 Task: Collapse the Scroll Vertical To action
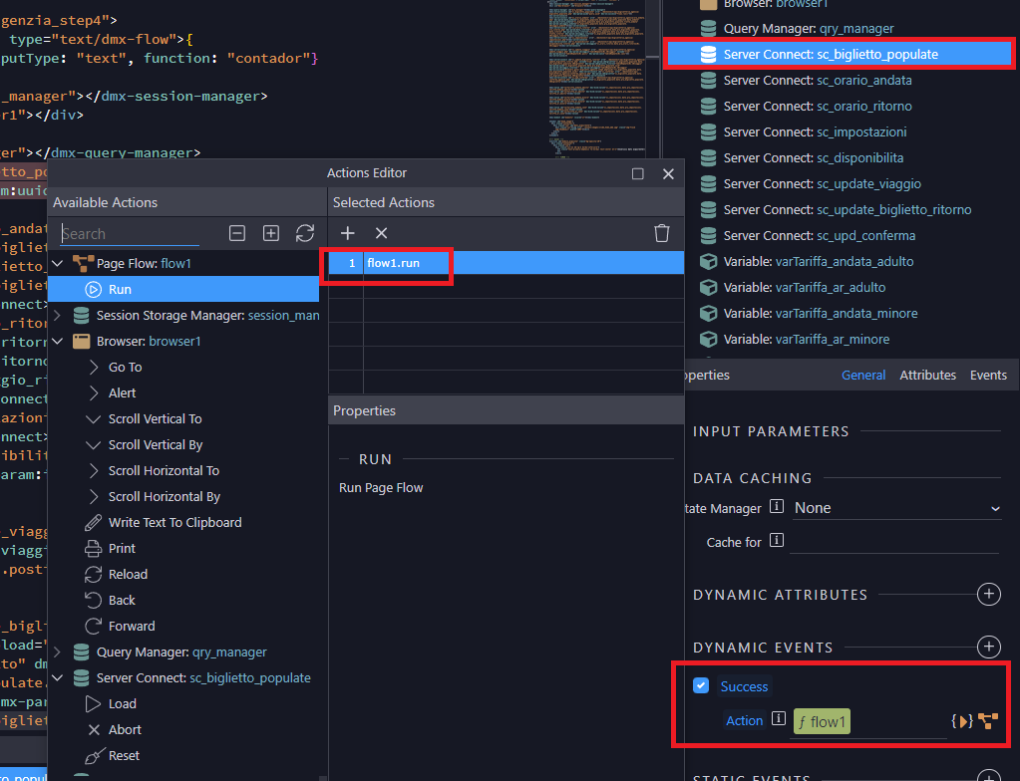[x=94, y=419]
